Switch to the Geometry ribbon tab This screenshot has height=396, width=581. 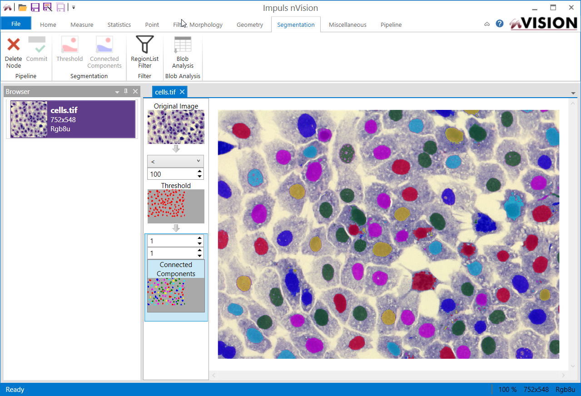point(250,25)
